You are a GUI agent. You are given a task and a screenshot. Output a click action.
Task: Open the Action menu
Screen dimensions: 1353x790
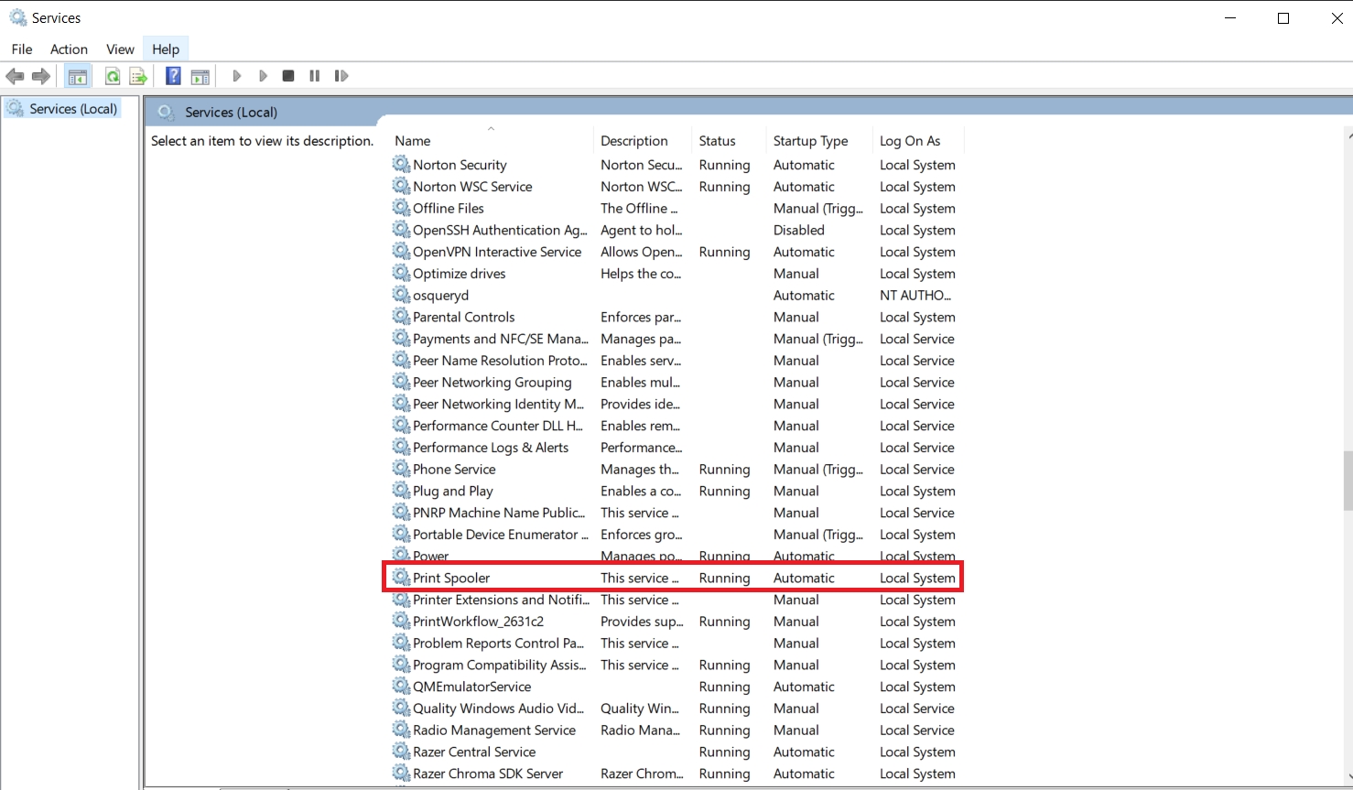[69, 49]
